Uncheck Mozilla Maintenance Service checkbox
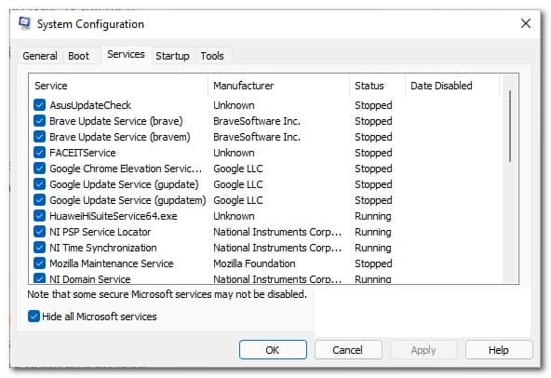 (39, 263)
